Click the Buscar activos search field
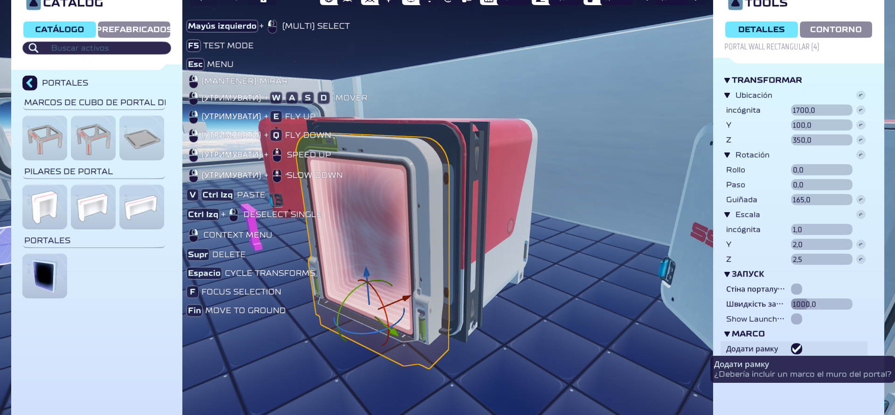 tap(107, 48)
